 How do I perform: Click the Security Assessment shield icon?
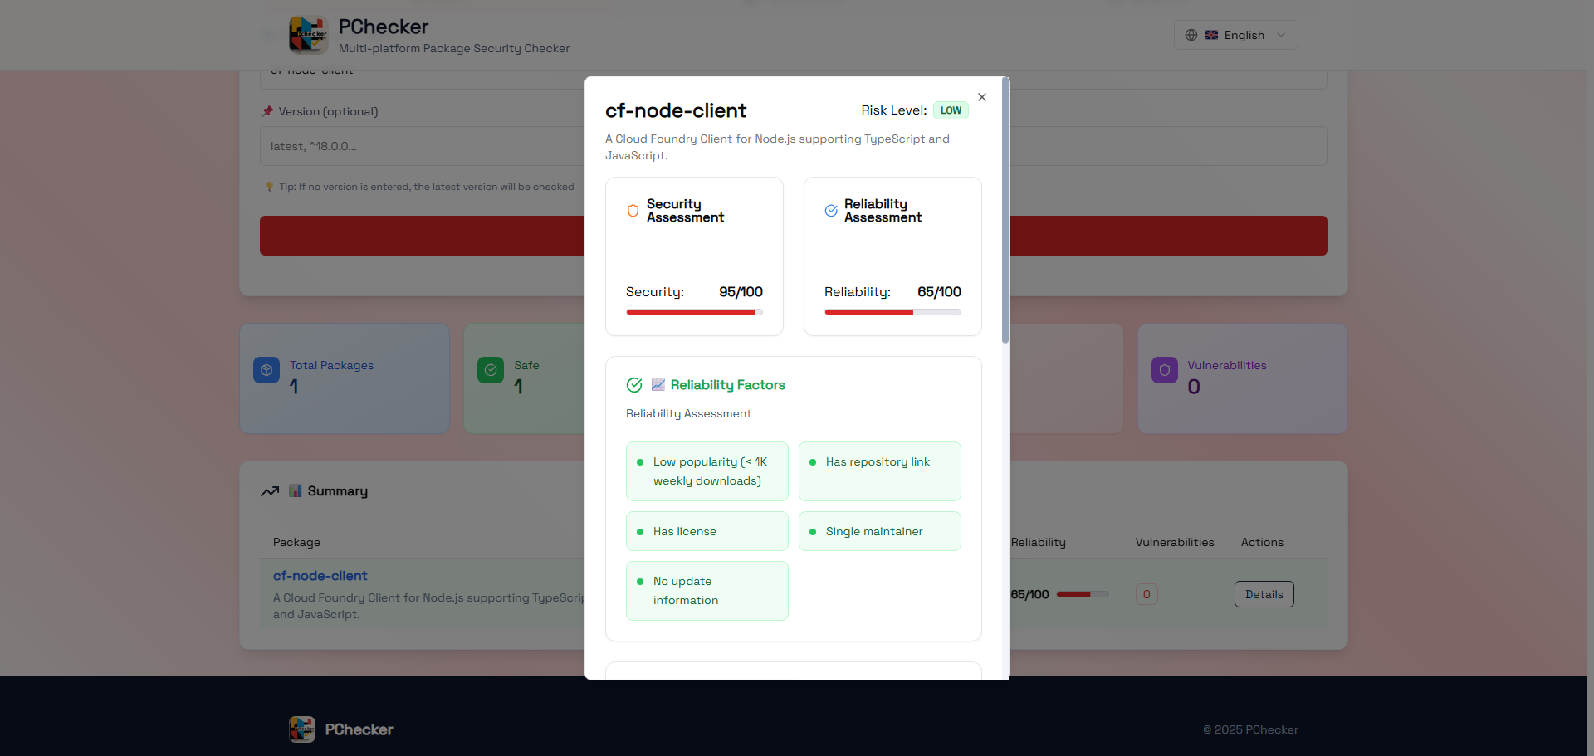pos(633,211)
